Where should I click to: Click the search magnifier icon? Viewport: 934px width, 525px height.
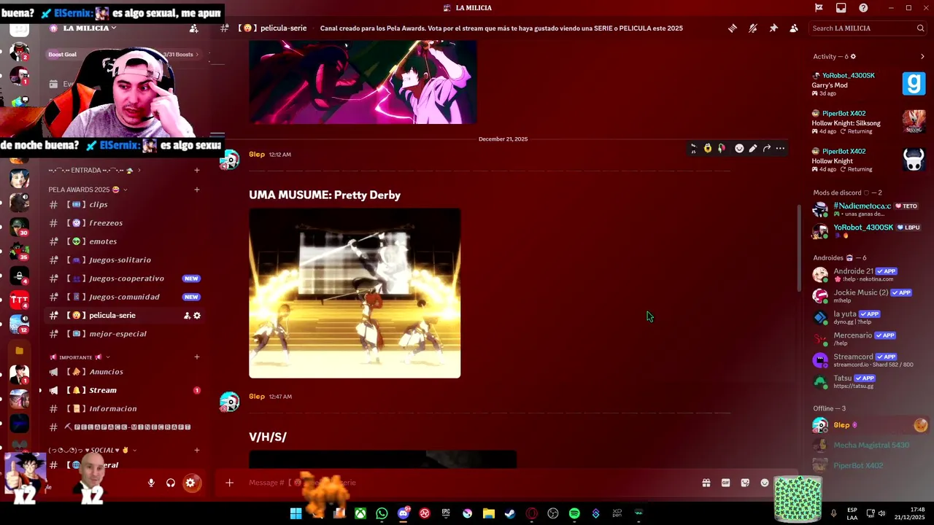(920, 28)
